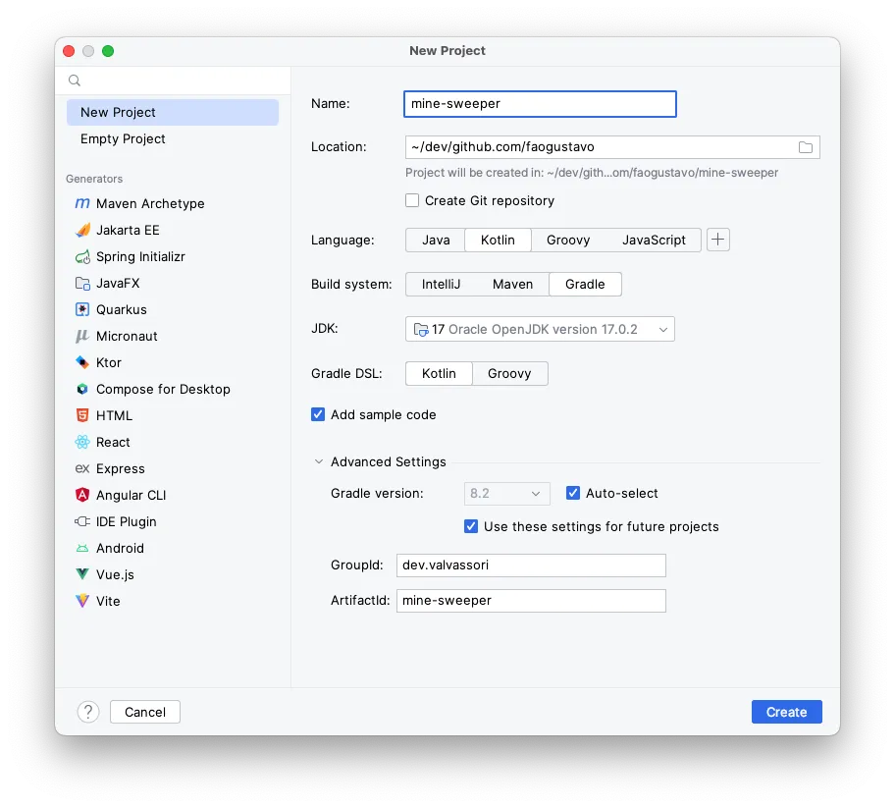Focus the project Name field
895x808 pixels.
[540, 104]
